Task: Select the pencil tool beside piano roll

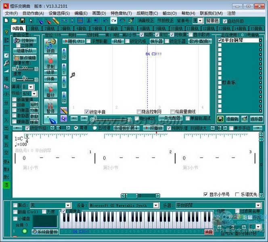Action: tap(64, 111)
